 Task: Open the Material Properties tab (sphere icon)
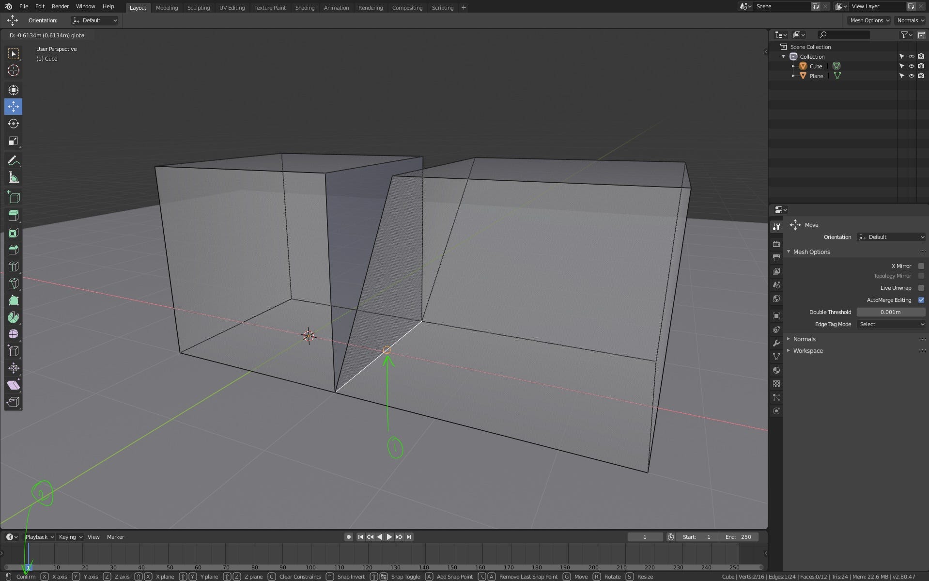coord(776,370)
